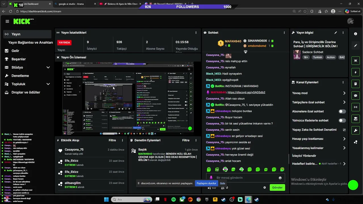Screen dimensions: 363x204
Task: Expand Yavaş mod options
Action: pos(344,93)
